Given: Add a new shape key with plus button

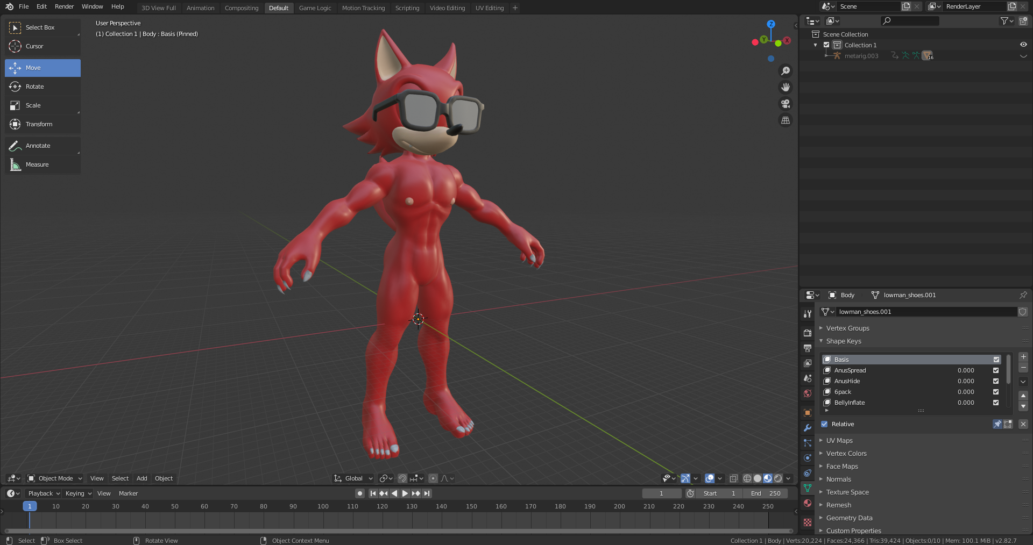Looking at the screenshot, I should (1023, 357).
